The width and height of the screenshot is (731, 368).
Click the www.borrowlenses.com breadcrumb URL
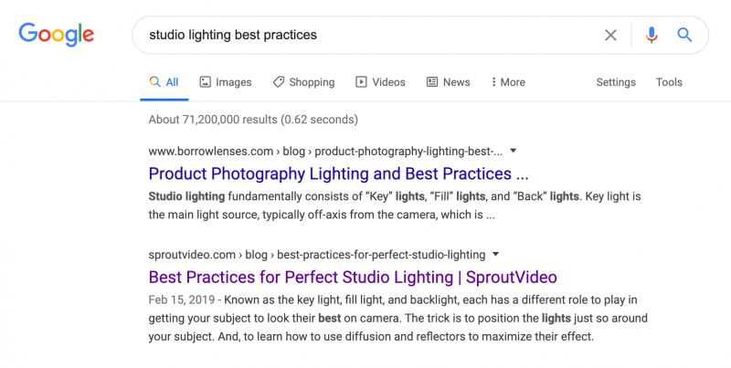[325, 152]
